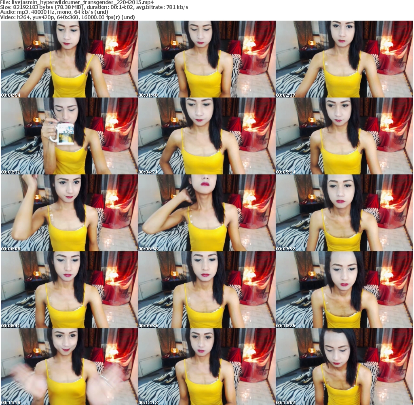Image resolution: width=414 pixels, height=405 pixels.
Task: Select the frame stamped 00:04:21
Action: click(207, 136)
